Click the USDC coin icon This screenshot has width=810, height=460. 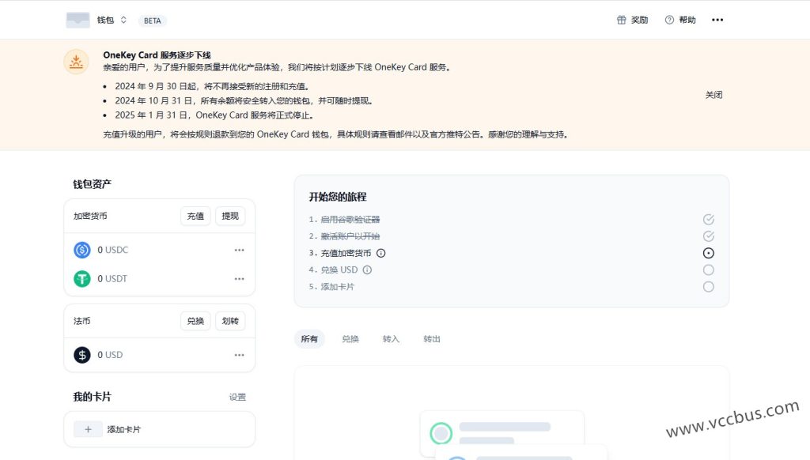(82, 250)
